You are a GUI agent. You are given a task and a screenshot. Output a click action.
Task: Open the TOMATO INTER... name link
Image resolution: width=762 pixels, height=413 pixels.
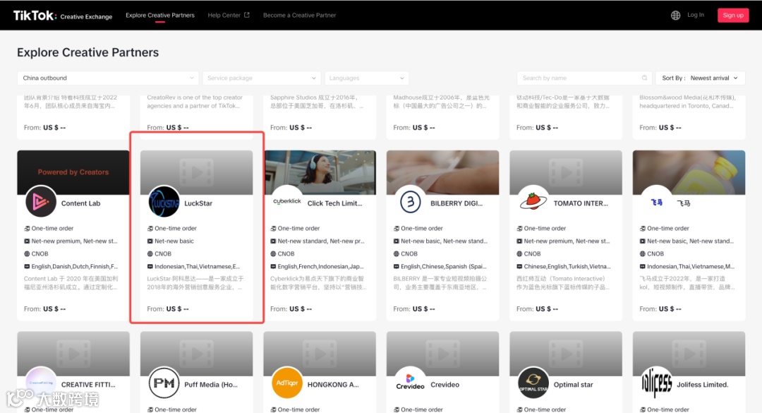click(581, 203)
